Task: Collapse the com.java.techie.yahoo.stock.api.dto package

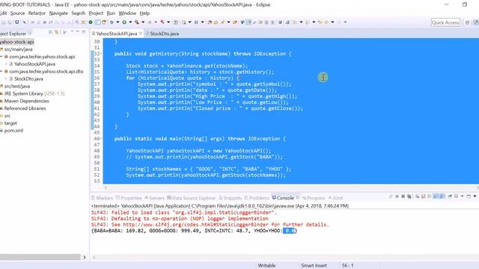Action: click(1, 72)
